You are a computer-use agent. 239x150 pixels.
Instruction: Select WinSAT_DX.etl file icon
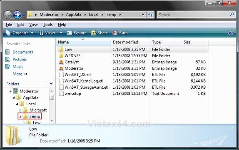pos(61,75)
